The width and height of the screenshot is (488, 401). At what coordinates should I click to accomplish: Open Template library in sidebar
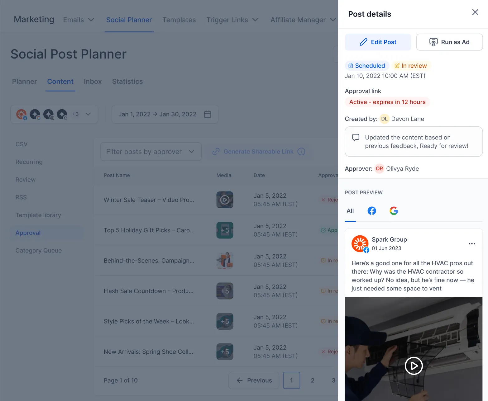coord(38,215)
